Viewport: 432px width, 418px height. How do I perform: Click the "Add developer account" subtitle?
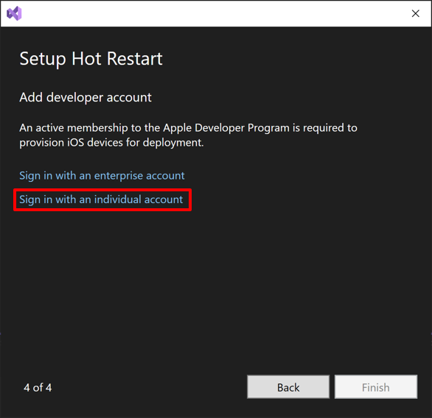click(x=86, y=97)
